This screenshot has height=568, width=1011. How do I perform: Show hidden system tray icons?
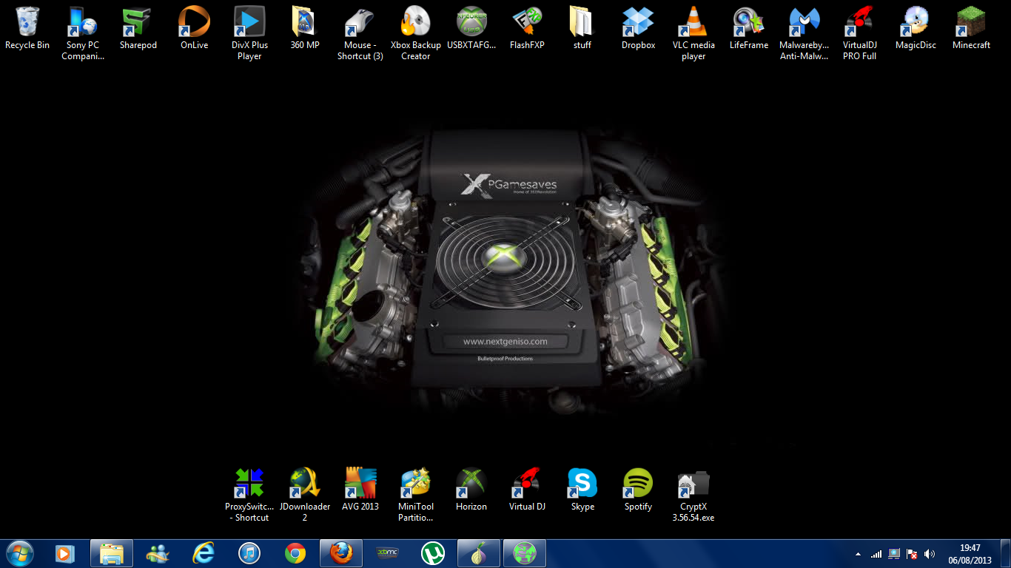(858, 554)
